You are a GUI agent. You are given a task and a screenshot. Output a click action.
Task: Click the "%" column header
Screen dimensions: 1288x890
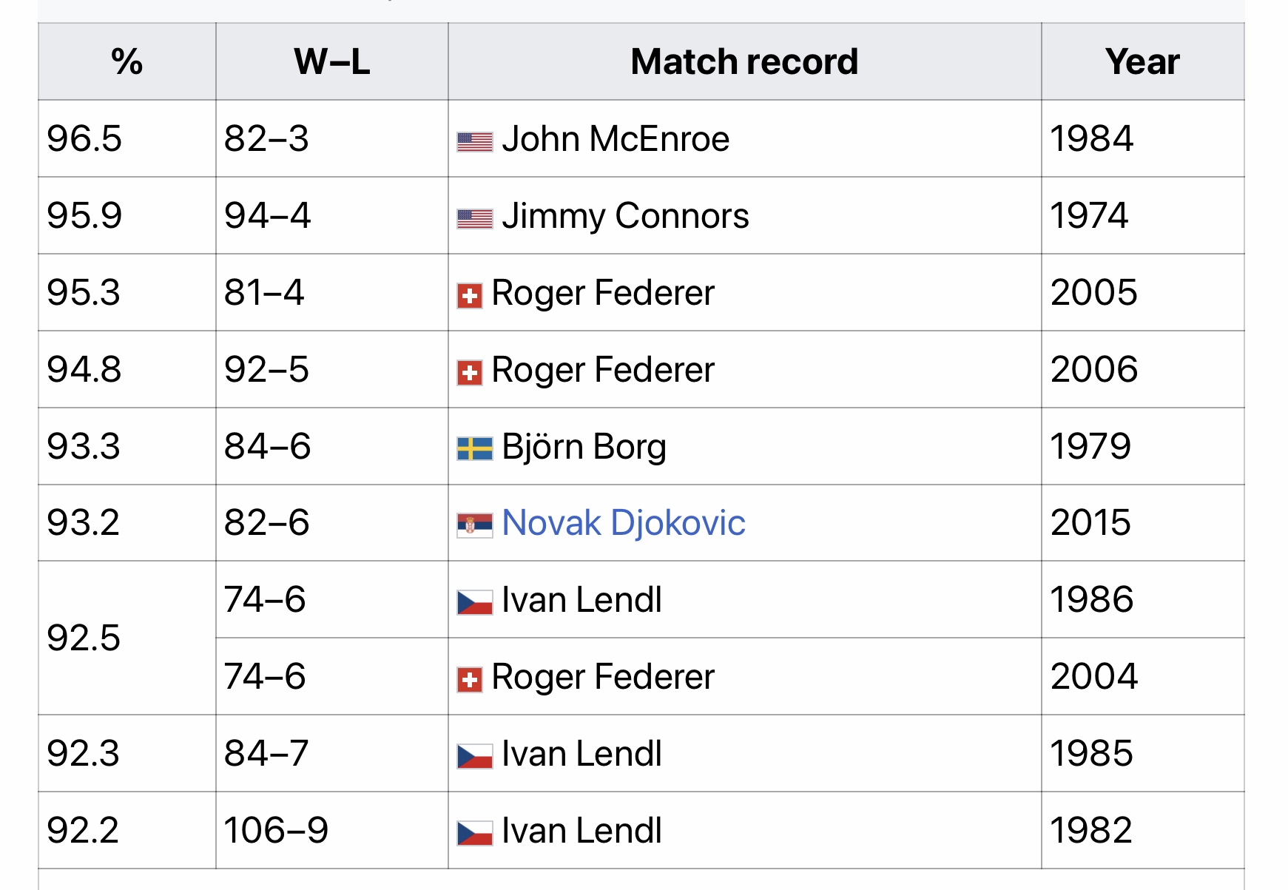coord(127,61)
